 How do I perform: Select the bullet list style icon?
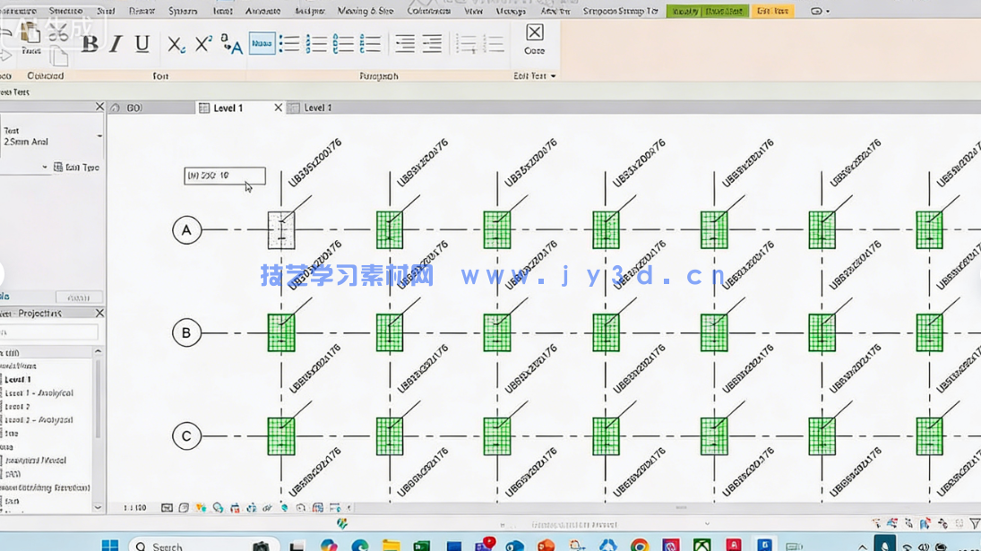coord(289,43)
